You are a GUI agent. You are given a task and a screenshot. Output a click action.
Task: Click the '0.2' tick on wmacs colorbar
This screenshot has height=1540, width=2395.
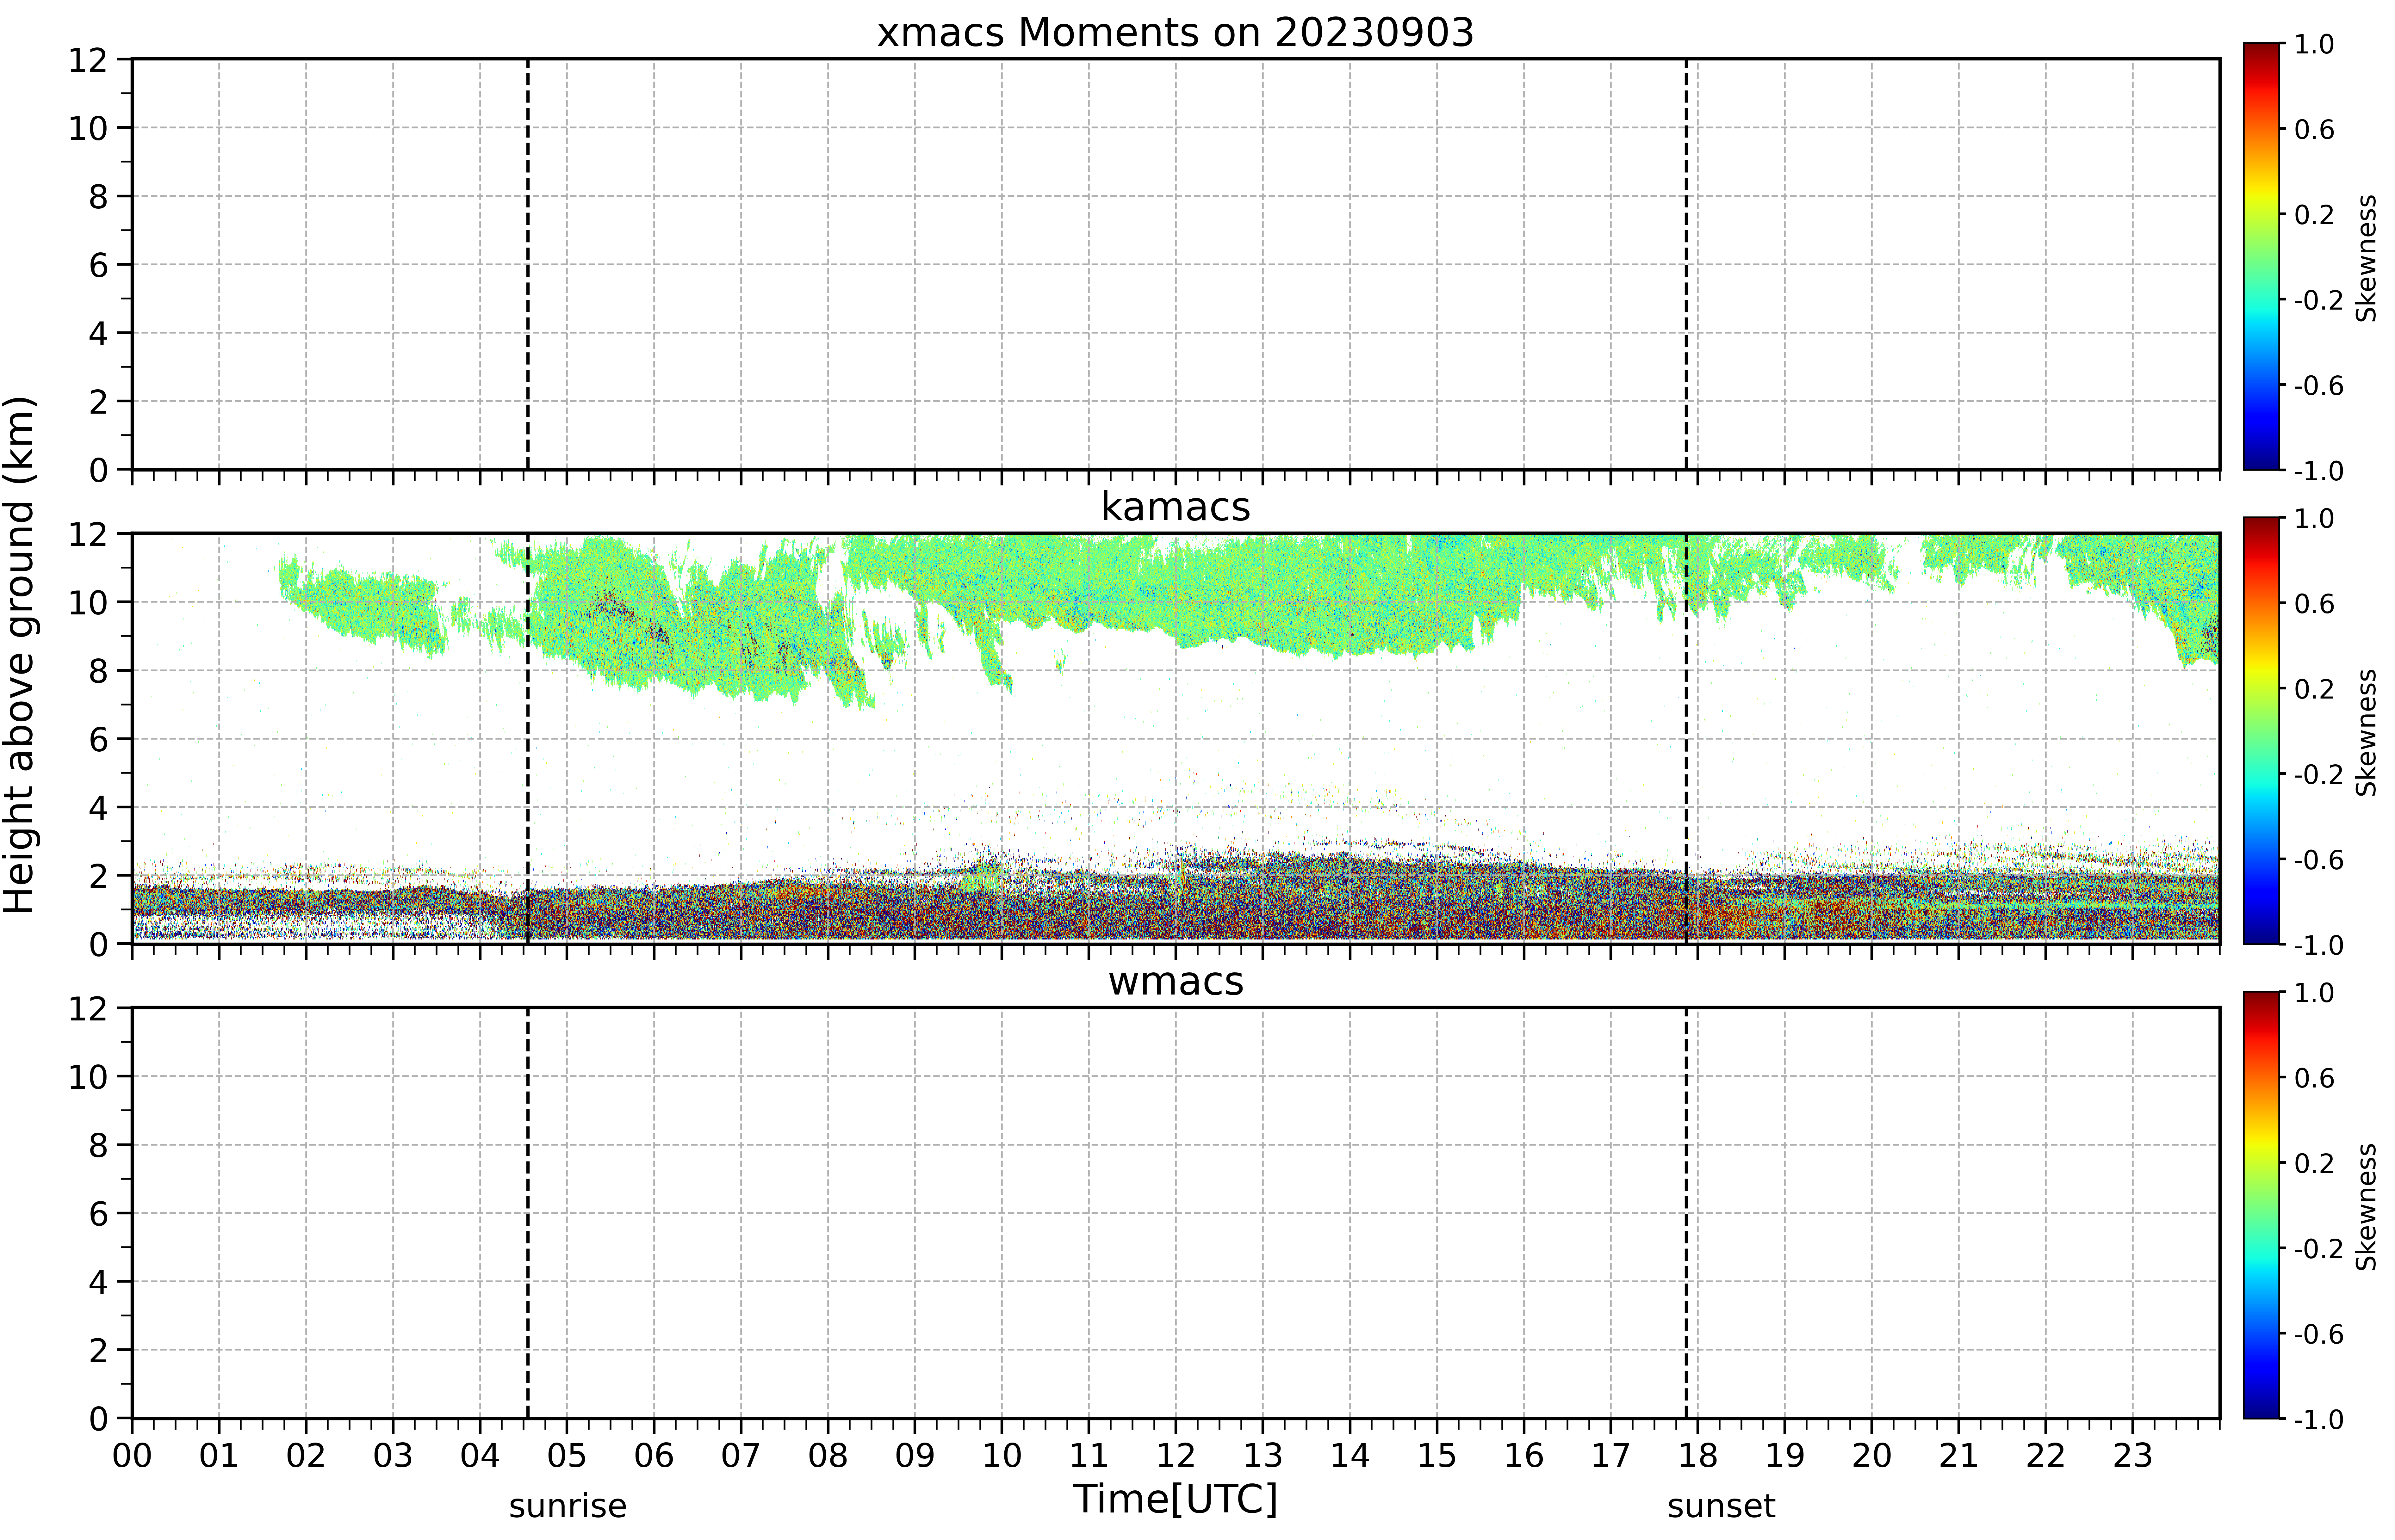point(2314,1163)
